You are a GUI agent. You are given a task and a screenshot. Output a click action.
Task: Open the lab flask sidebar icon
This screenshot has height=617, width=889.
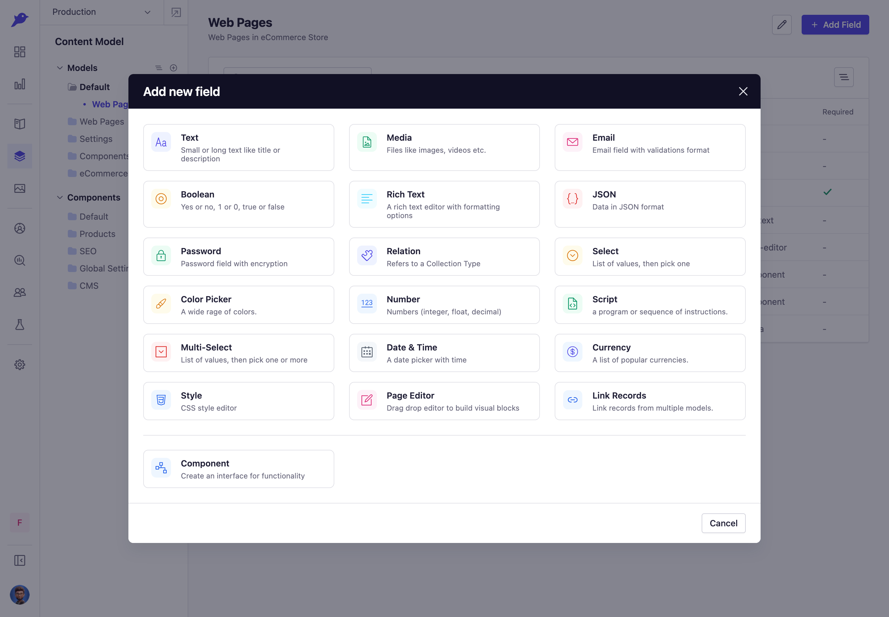coord(20,324)
